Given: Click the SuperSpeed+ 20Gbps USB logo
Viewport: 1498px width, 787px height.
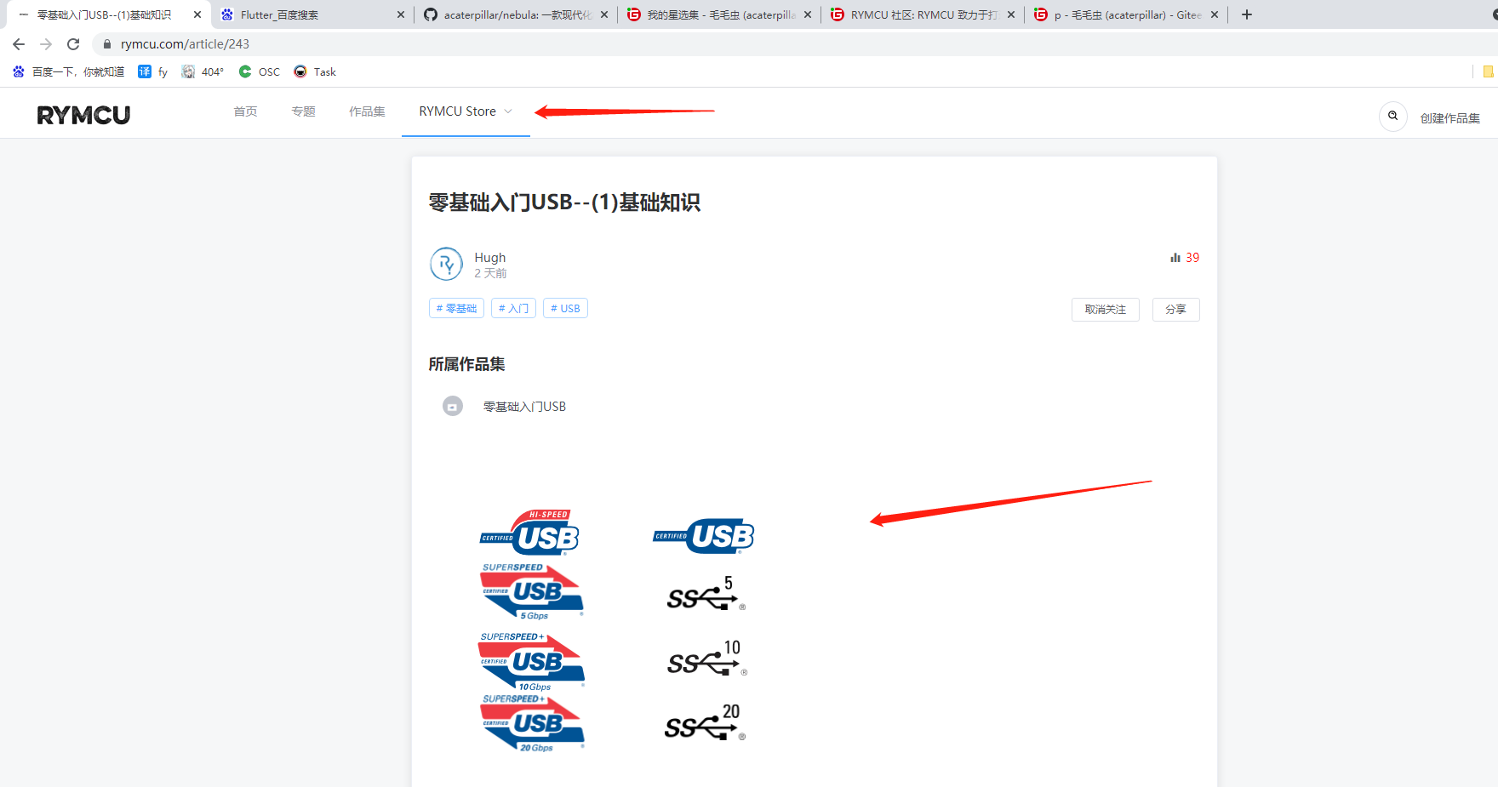Looking at the screenshot, I should click(532, 724).
